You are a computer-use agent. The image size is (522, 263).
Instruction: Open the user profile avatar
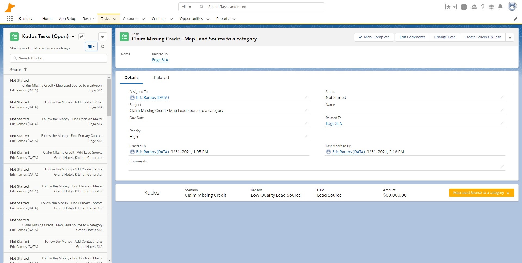[512, 7]
